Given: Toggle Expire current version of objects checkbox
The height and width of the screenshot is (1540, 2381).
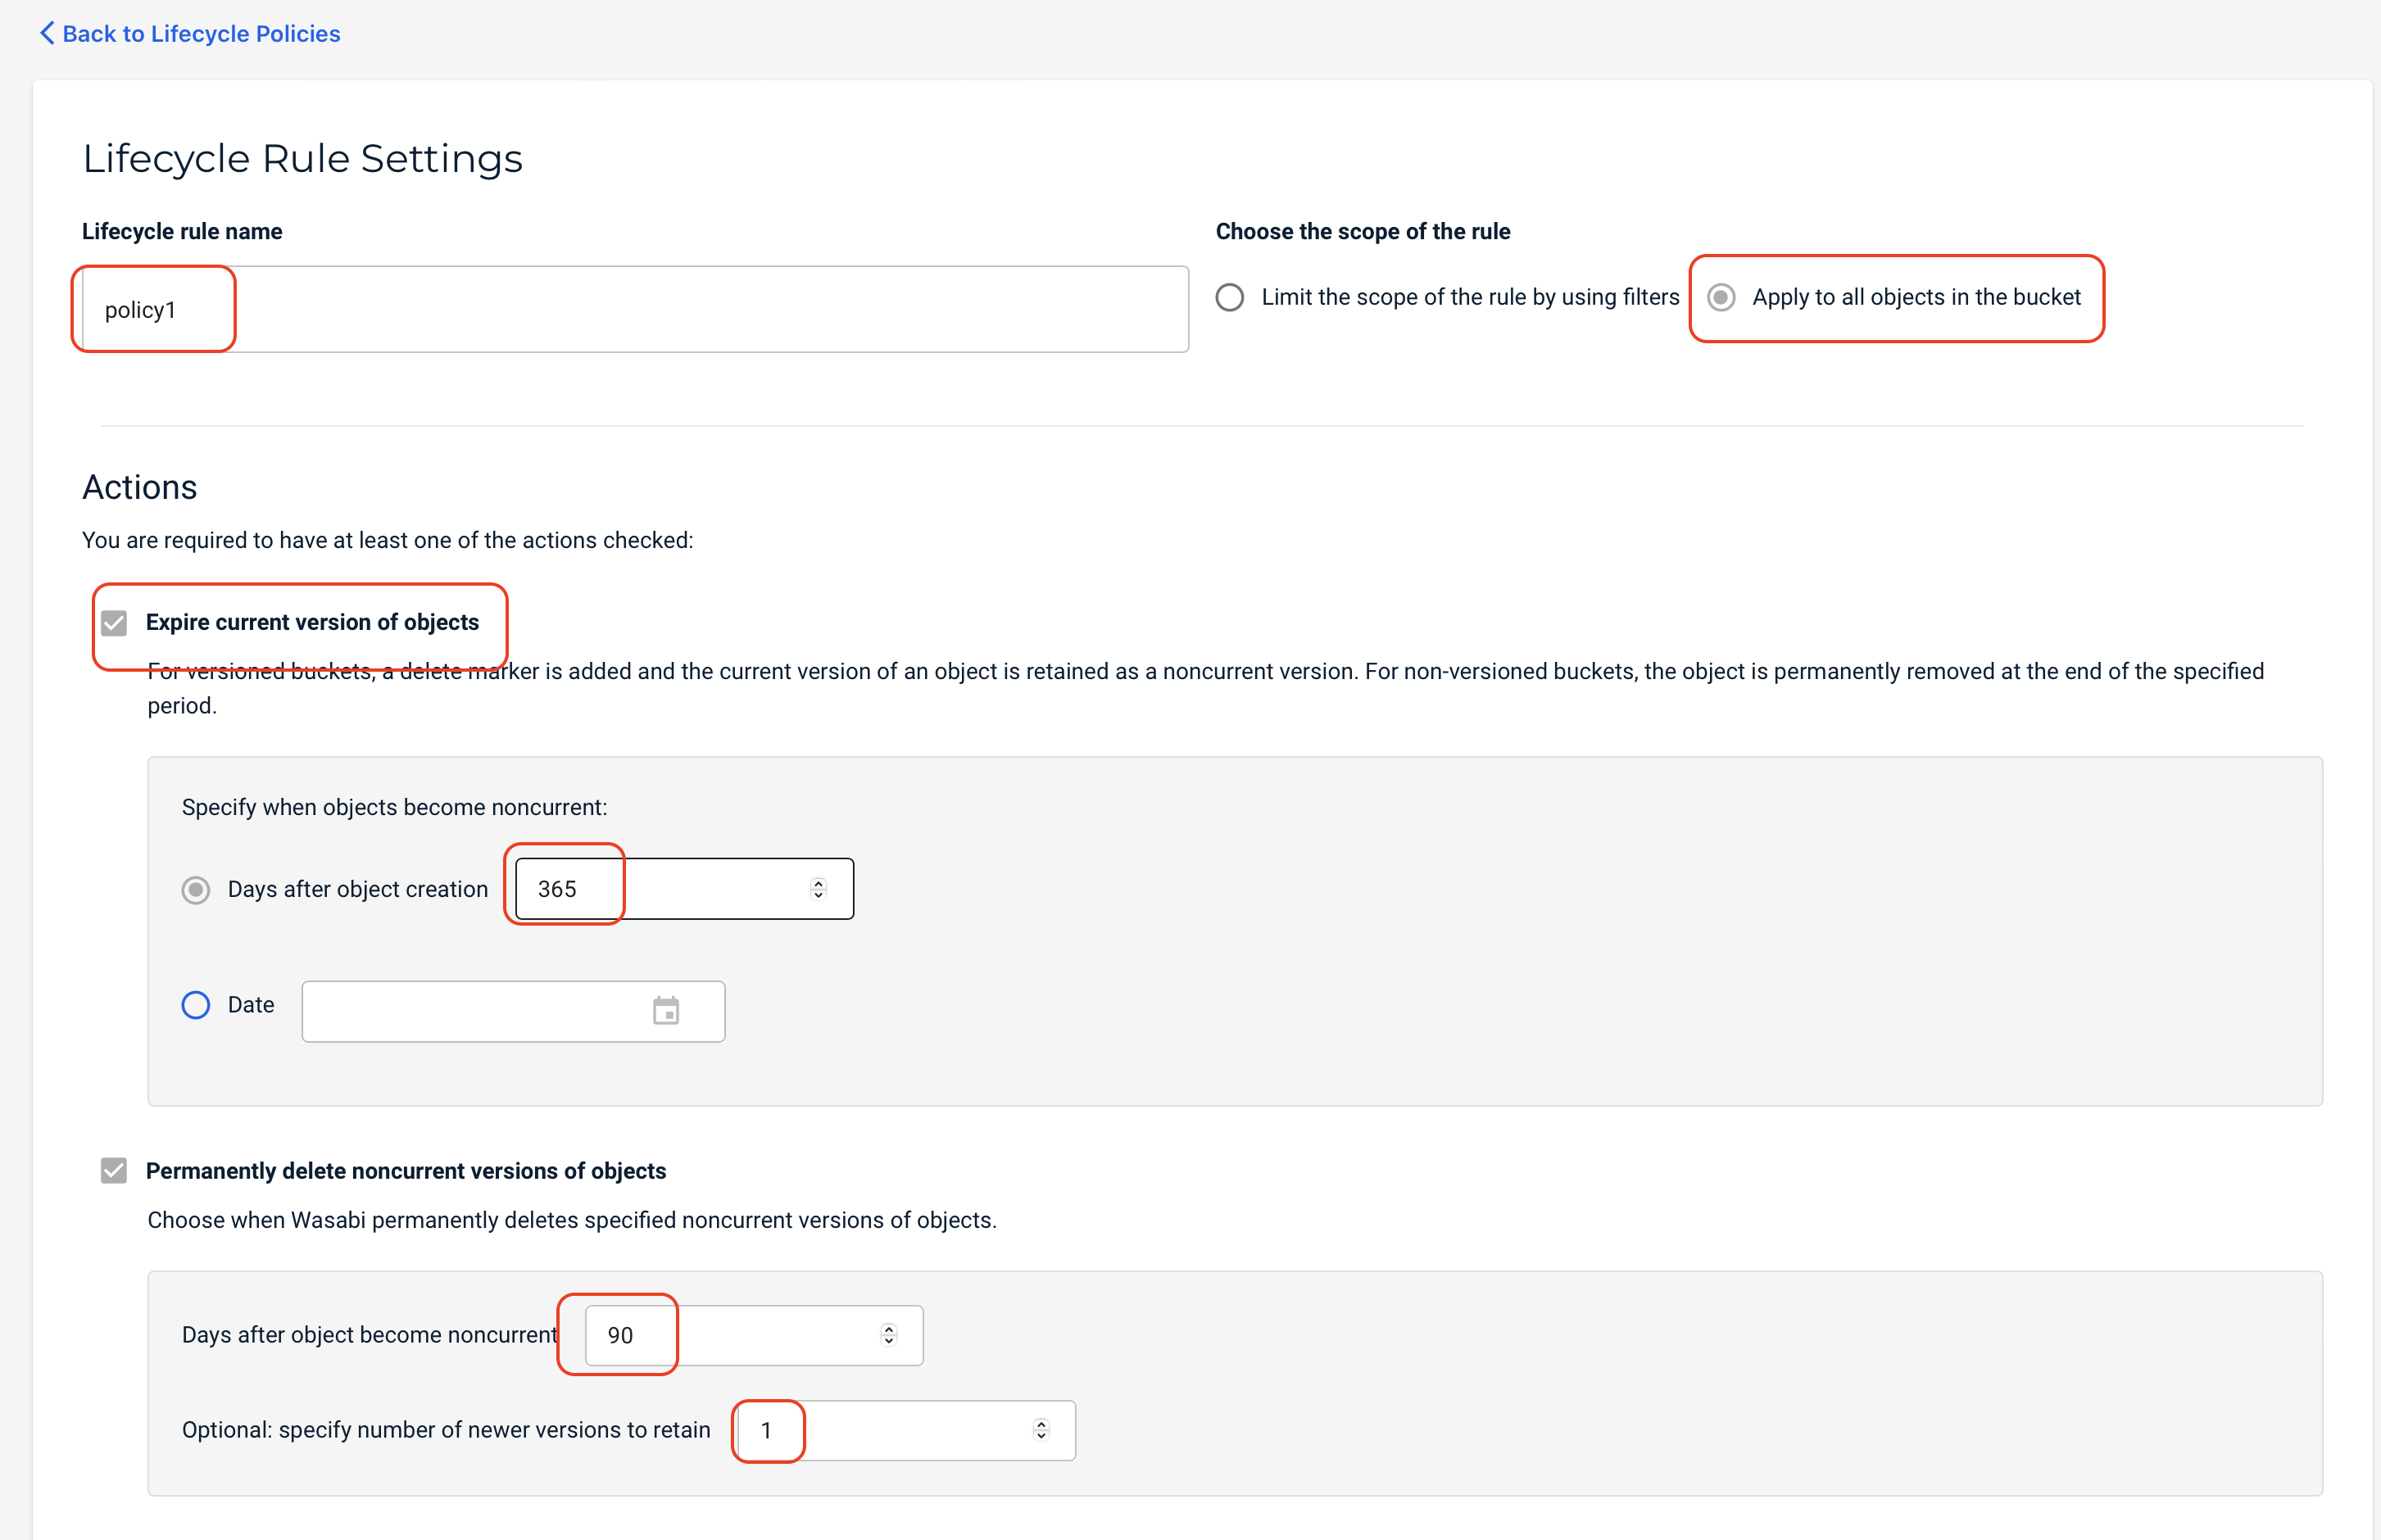Looking at the screenshot, I should [x=114, y=623].
